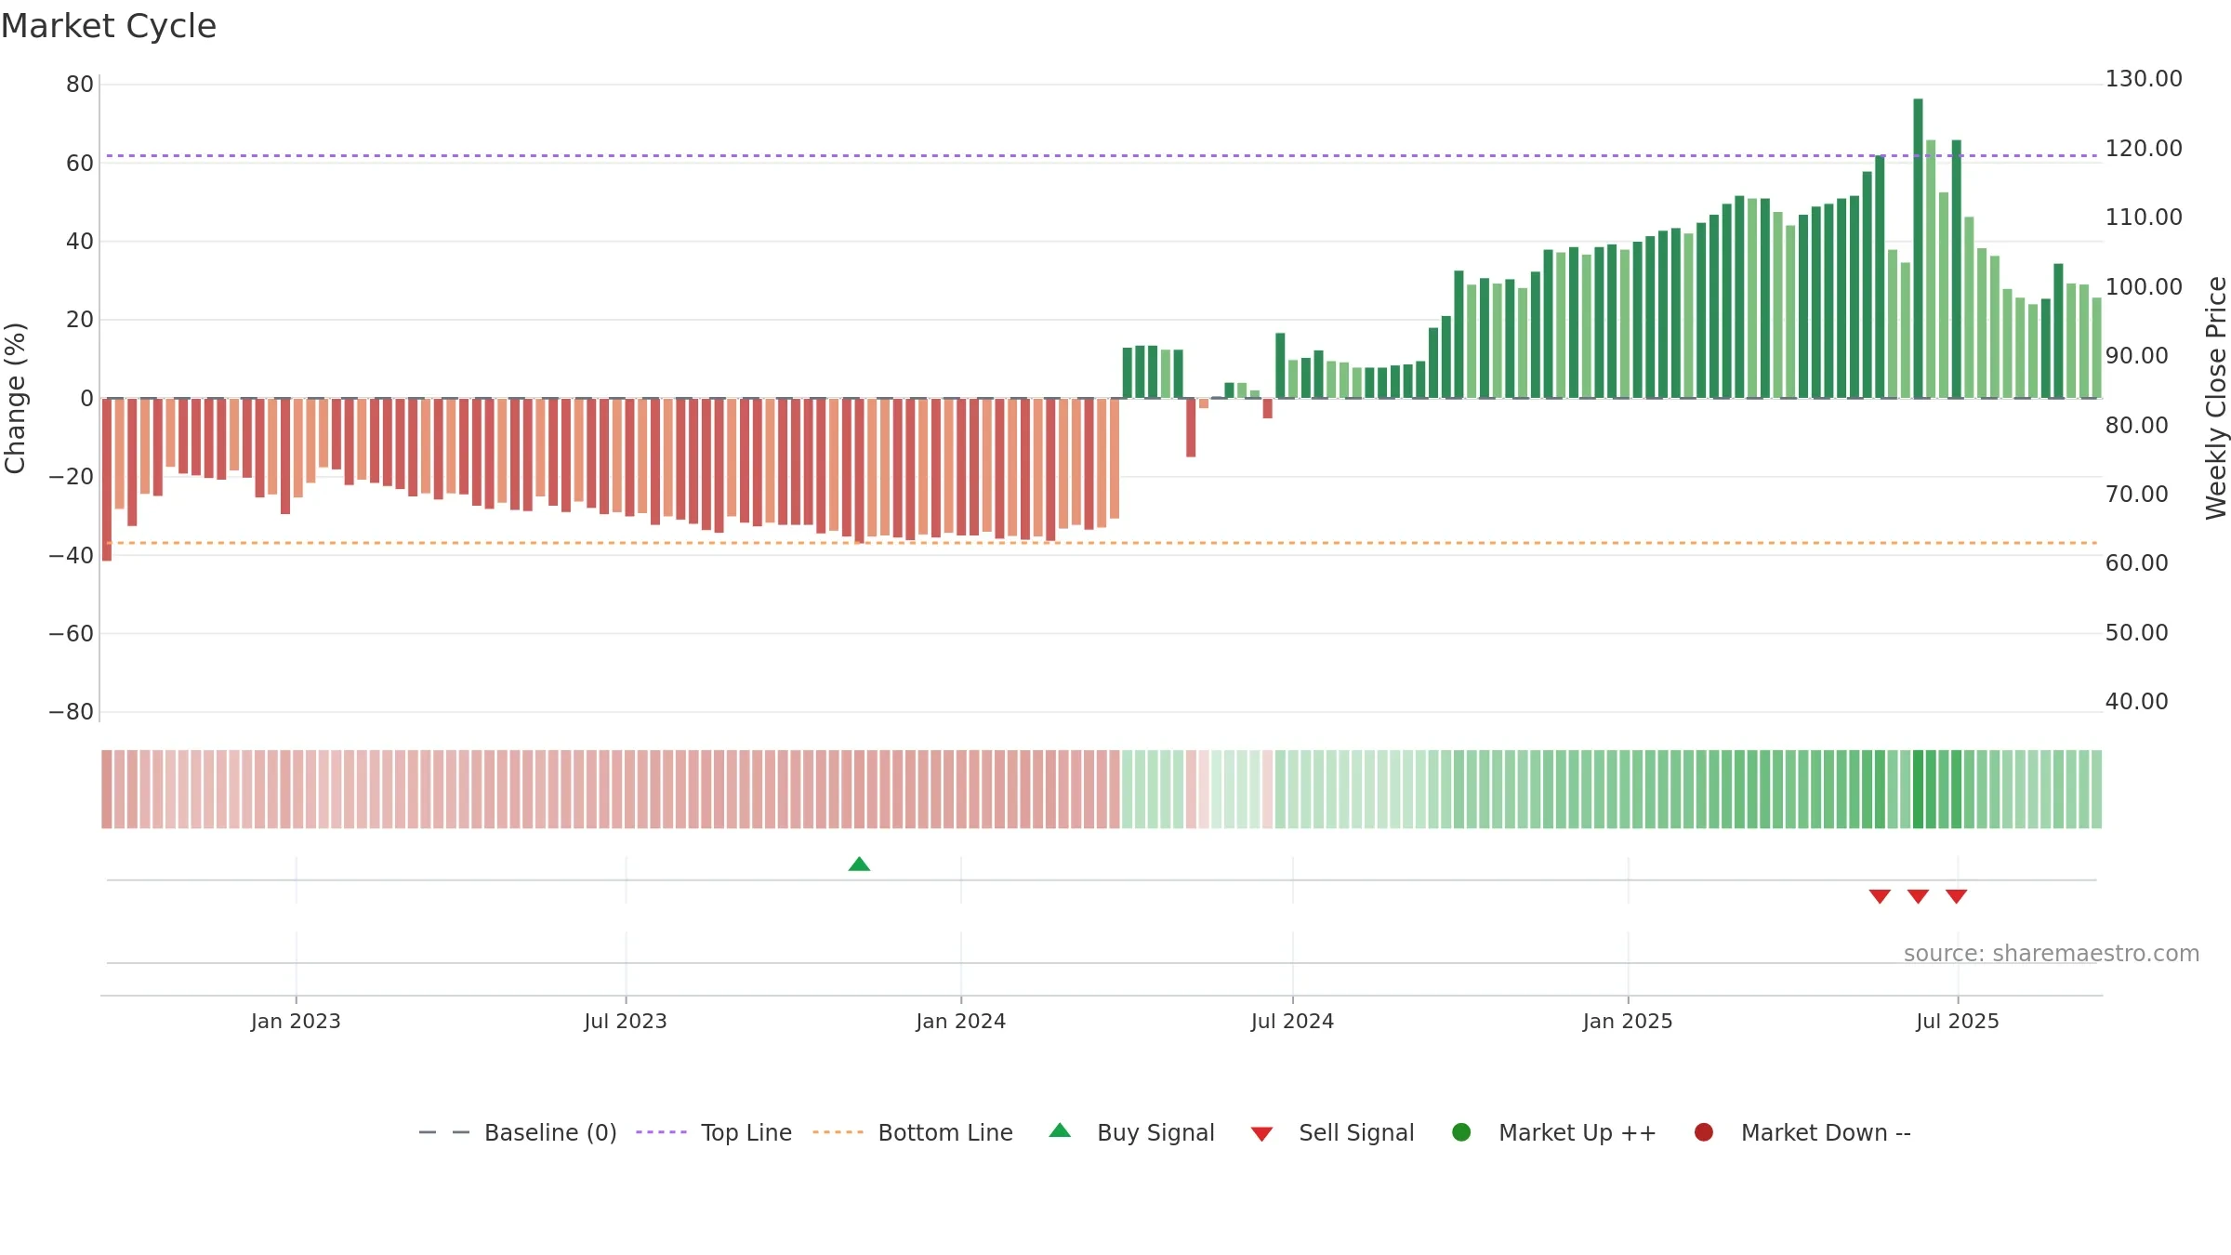This screenshot has height=1255, width=2231.
Task: Click the Change (%) axis title
Action: 16,398
